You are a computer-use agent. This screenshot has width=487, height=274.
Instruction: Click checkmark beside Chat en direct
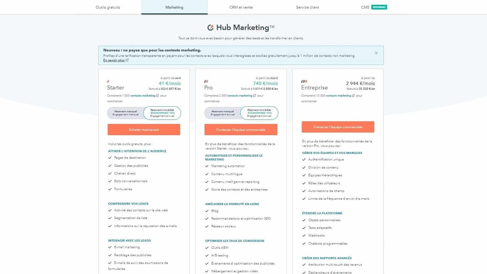point(110,173)
